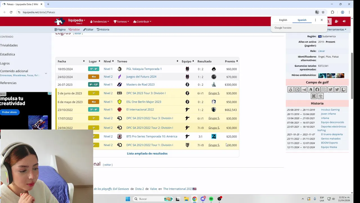Open the Kick social link icon

[x=314, y=96]
